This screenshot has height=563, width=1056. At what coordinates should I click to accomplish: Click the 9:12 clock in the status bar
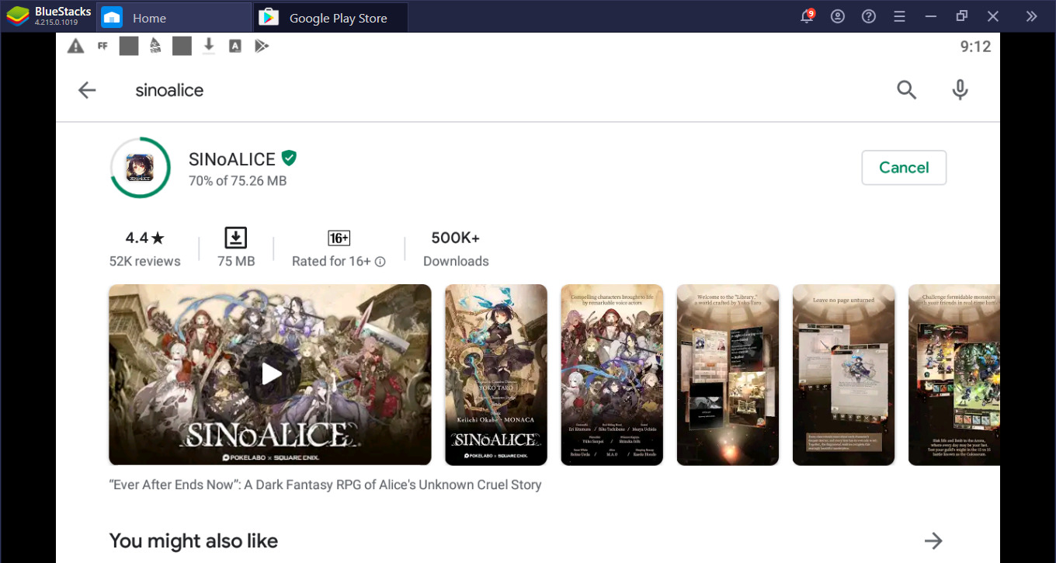[975, 47]
